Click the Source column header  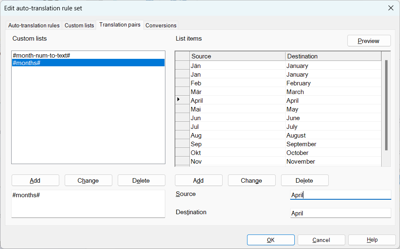[237, 56]
